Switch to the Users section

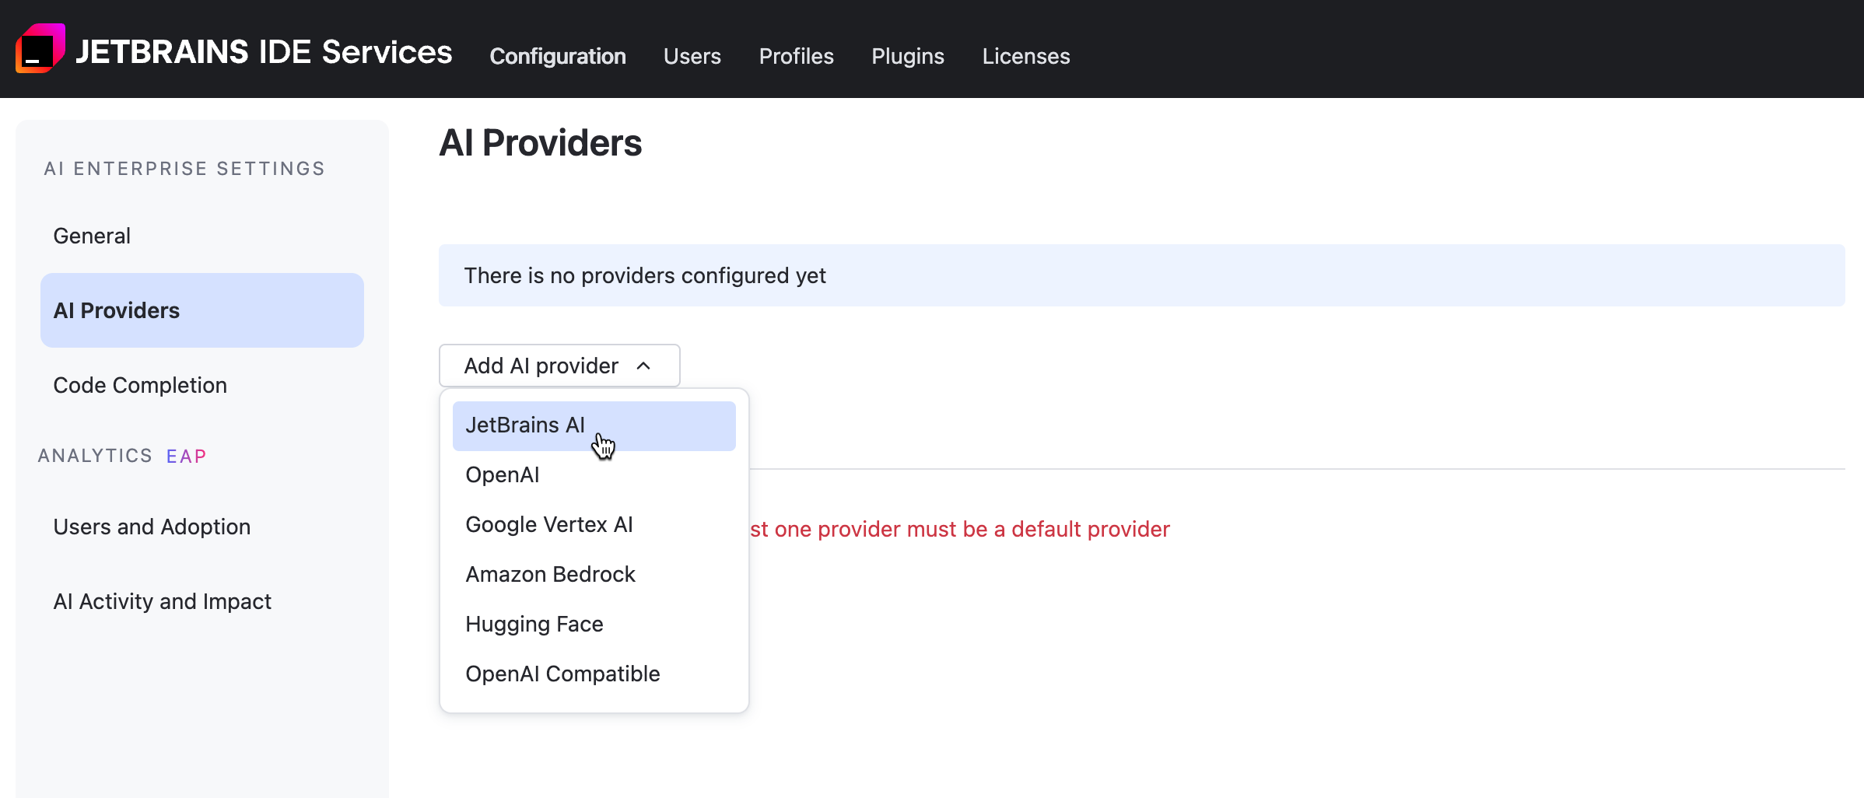coord(692,55)
